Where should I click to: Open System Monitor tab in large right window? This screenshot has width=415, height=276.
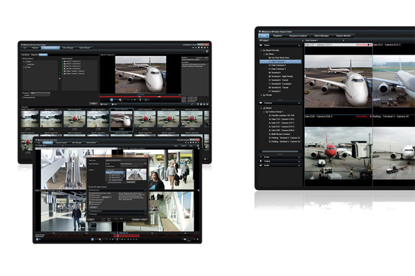click(343, 36)
